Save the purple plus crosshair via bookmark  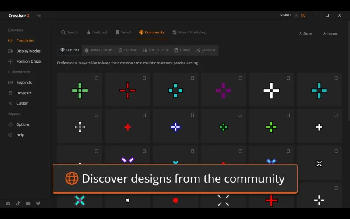(x=240, y=78)
